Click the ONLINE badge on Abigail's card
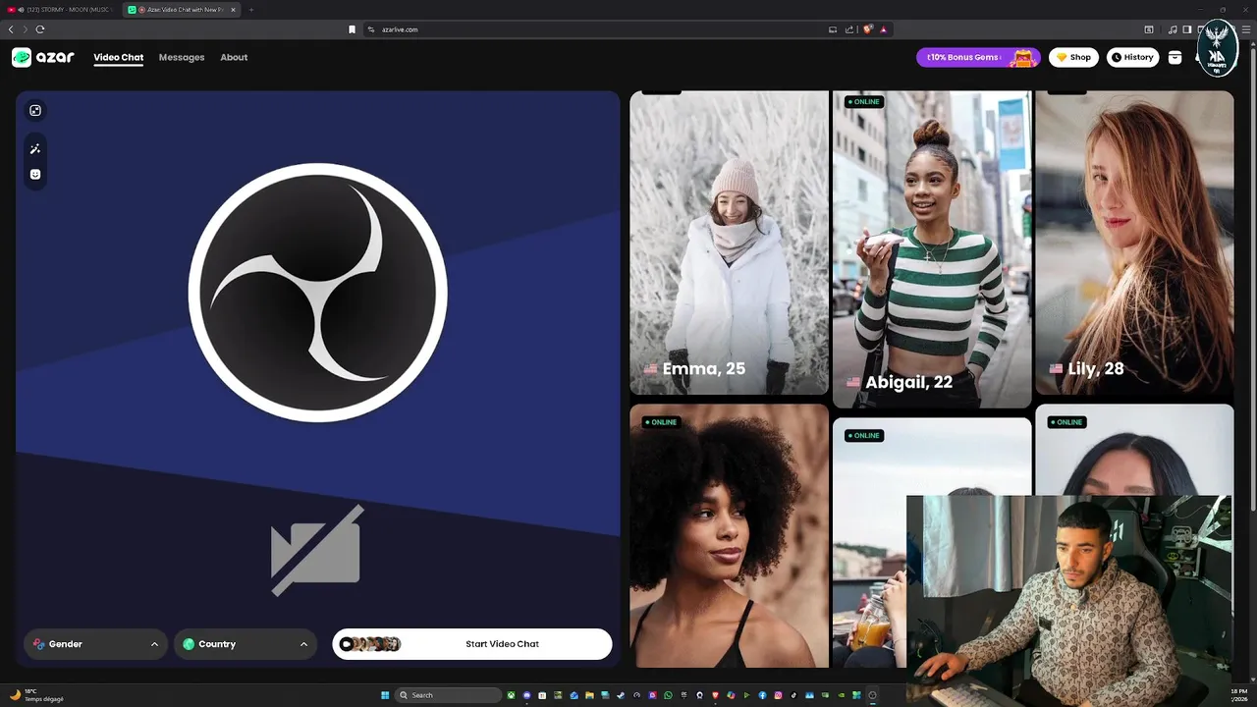This screenshot has height=707, width=1257. 864,102
